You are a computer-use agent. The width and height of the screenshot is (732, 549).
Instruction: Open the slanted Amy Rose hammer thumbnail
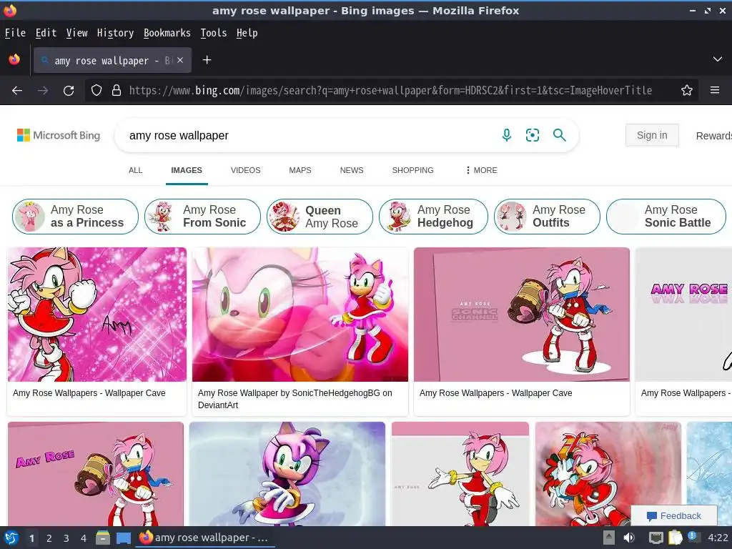pos(96,475)
